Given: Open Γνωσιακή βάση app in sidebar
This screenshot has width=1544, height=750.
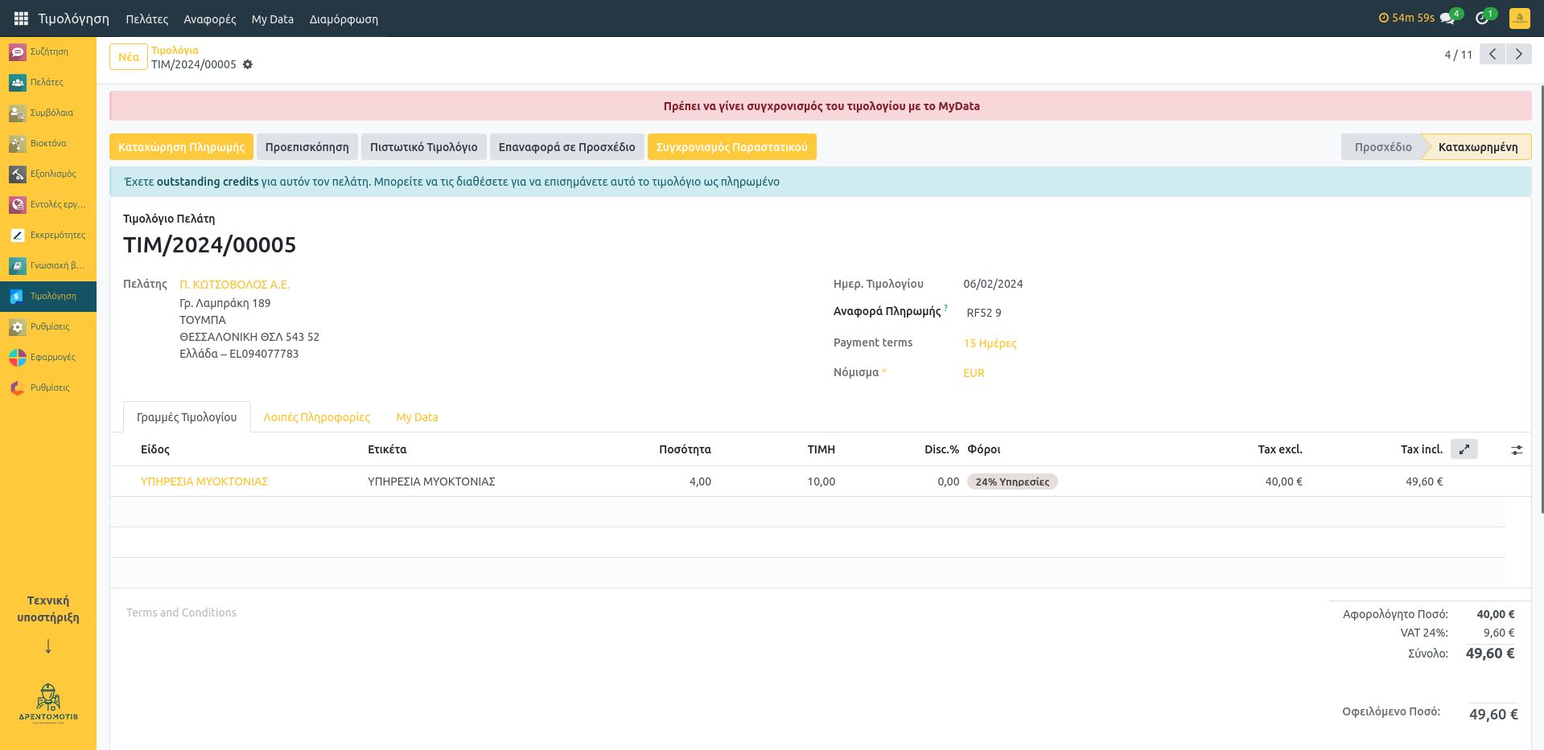Looking at the screenshot, I should pyautogui.click(x=48, y=265).
